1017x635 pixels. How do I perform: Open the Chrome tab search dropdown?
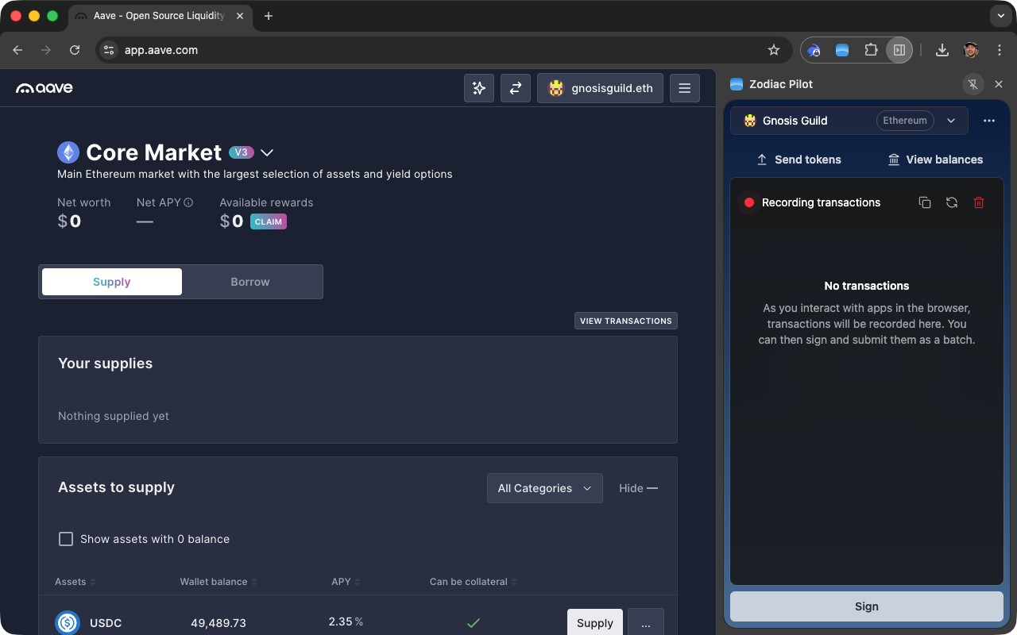coord(1000,16)
